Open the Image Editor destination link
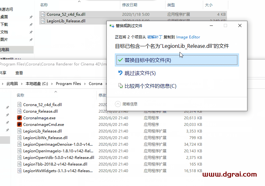 point(188,37)
